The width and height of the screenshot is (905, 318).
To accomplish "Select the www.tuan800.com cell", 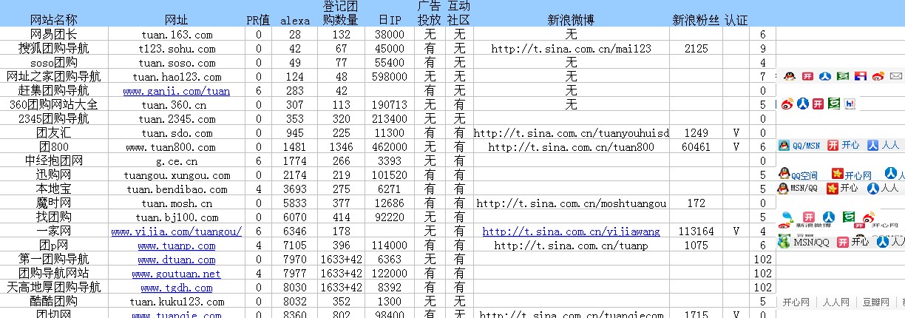I will [177, 147].
